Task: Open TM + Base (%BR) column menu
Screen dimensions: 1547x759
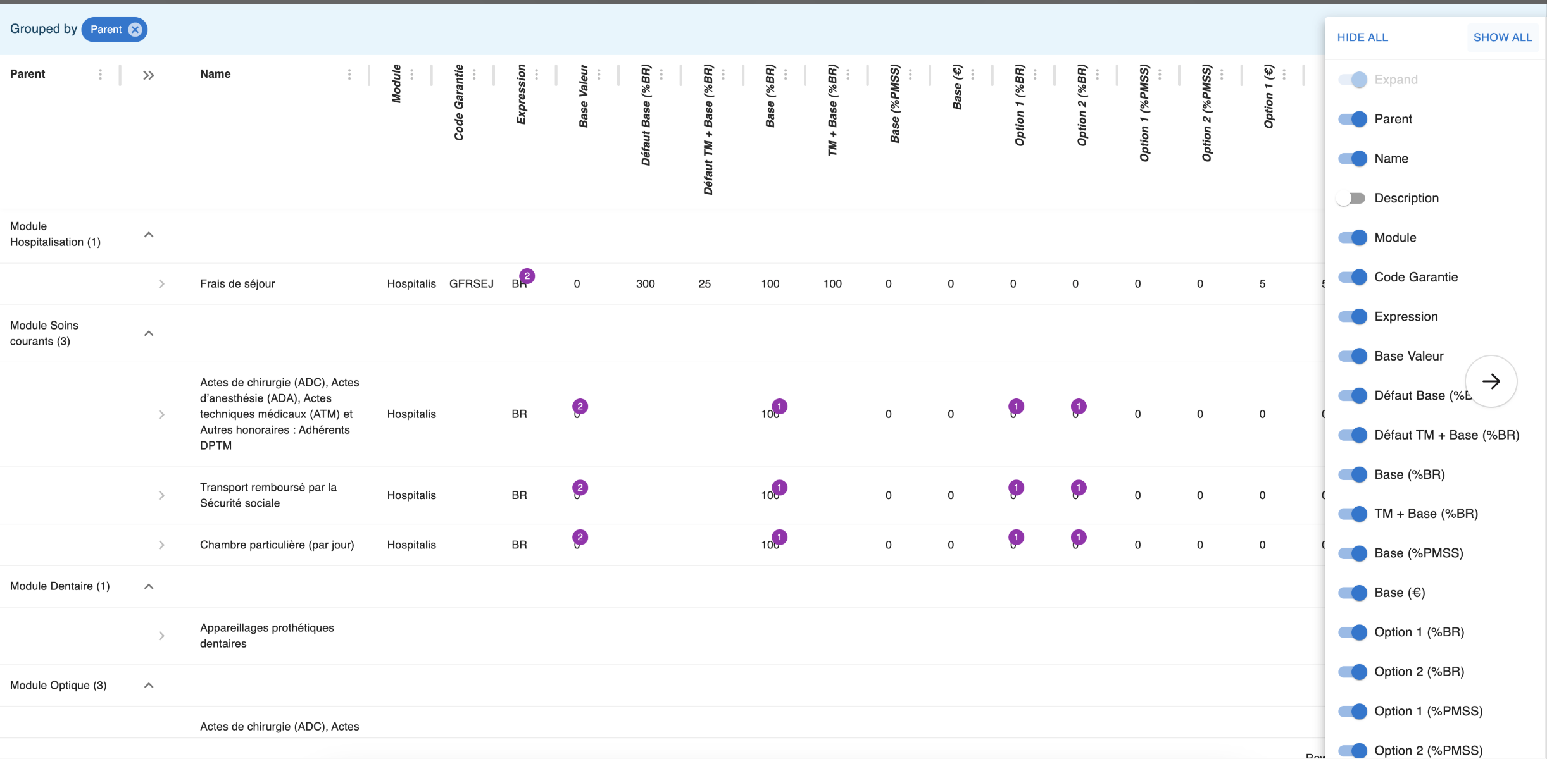Action: 848,74
